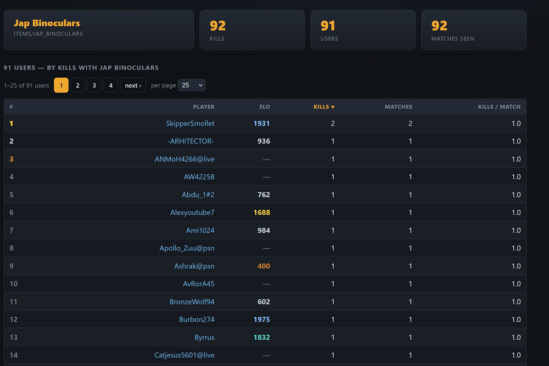The height and width of the screenshot is (366, 549).
Task: Click the next page button
Action: (x=133, y=85)
